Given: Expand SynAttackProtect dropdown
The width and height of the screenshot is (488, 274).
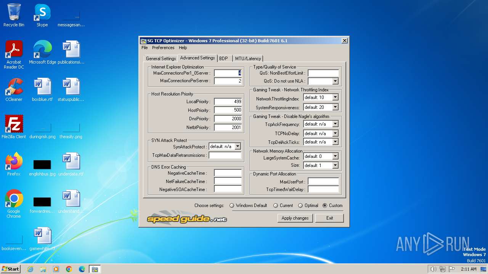Looking at the screenshot, I should 238,147.
